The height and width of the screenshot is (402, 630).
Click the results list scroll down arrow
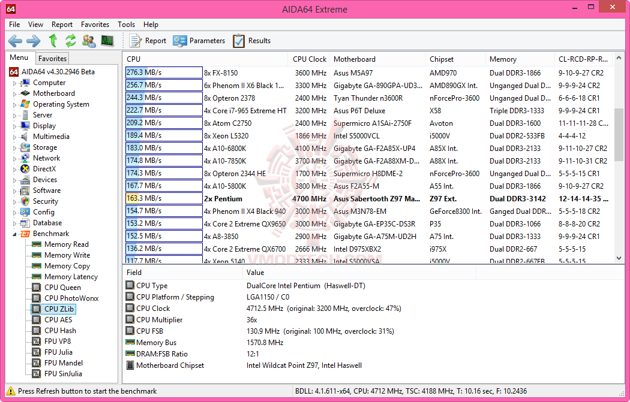click(x=619, y=258)
